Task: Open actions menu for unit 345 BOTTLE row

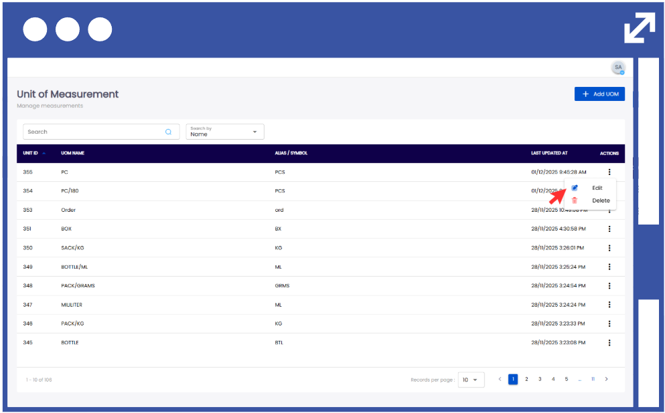Action: pyautogui.click(x=609, y=343)
